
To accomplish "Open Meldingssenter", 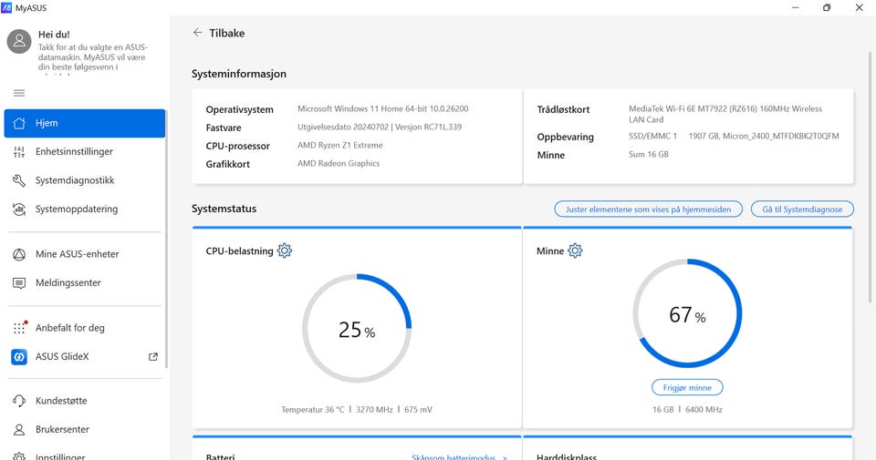I will (84, 282).
